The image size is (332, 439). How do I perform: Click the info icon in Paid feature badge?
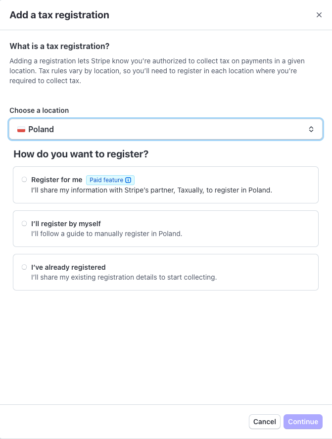128,180
